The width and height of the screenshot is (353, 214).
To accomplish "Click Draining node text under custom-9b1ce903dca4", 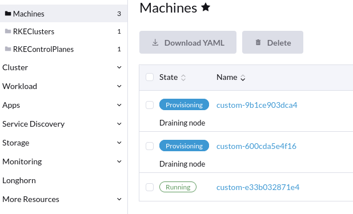I will click(x=182, y=123).
